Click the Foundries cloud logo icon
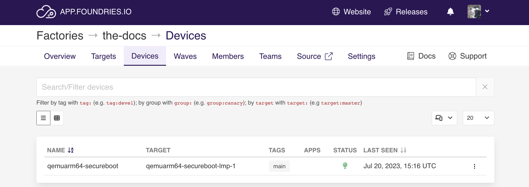The height and width of the screenshot is (187, 529). 46,12
